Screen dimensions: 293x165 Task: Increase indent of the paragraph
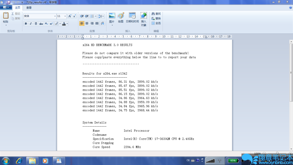(x=87, y=16)
